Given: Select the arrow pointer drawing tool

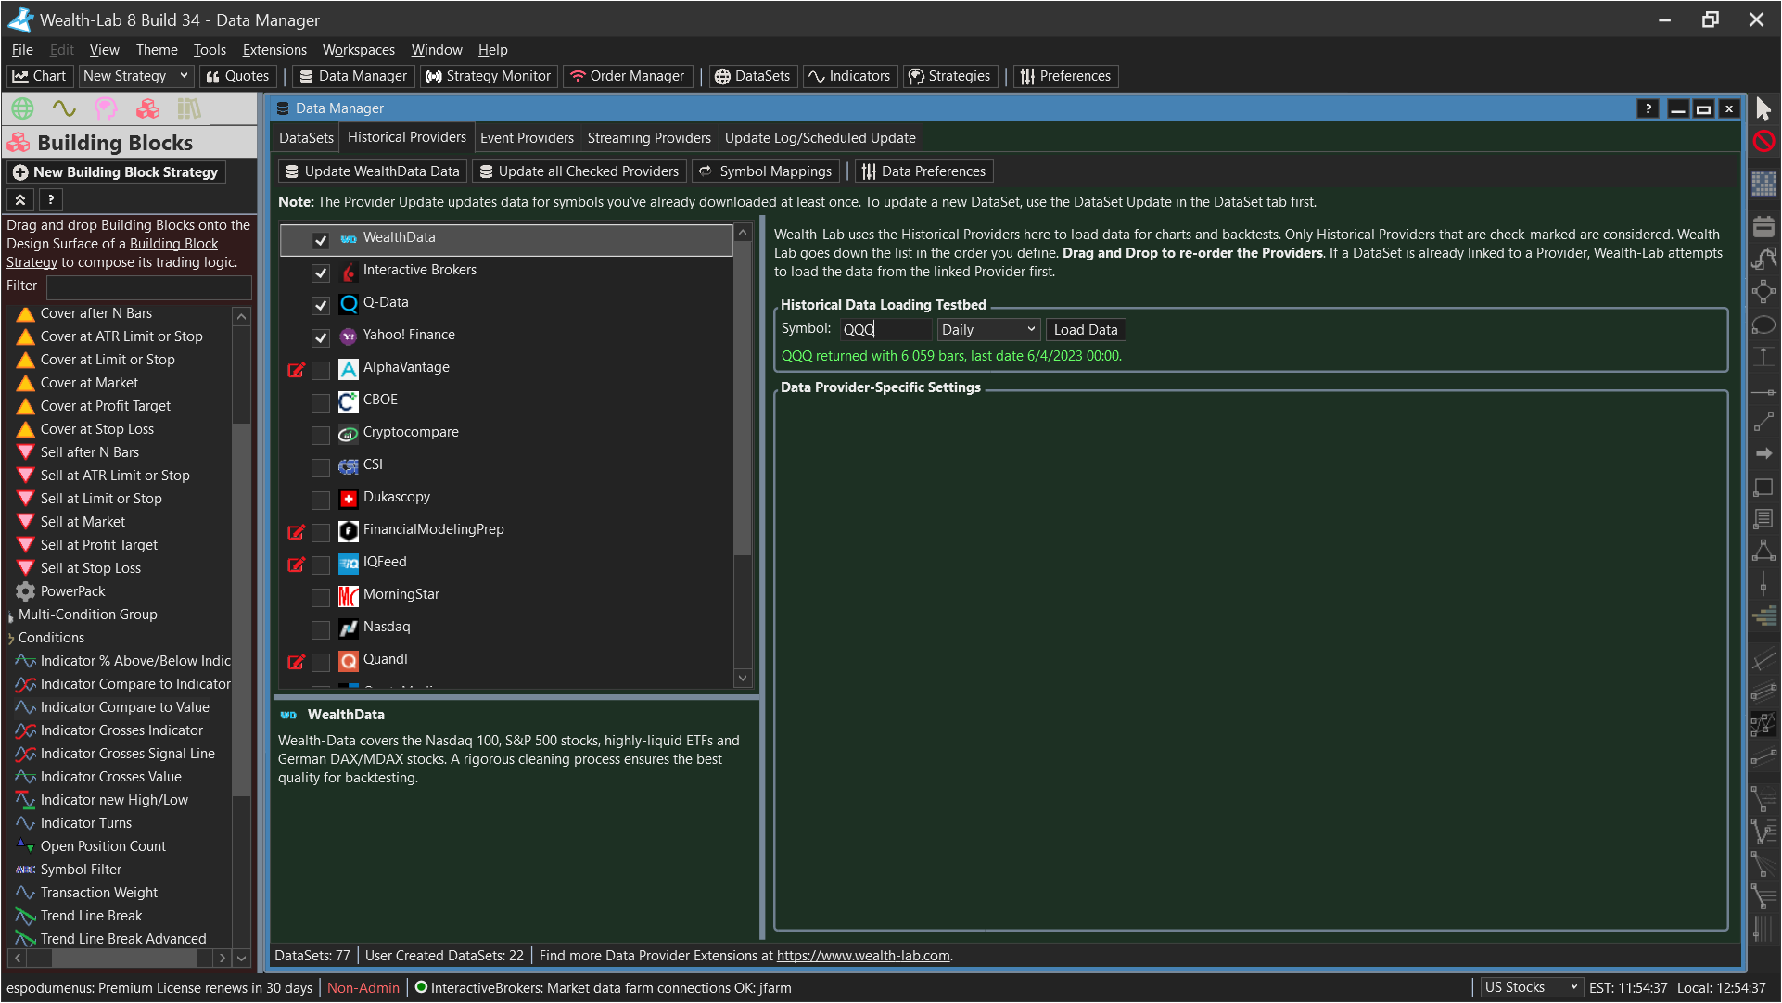Looking at the screenshot, I should click(x=1763, y=109).
